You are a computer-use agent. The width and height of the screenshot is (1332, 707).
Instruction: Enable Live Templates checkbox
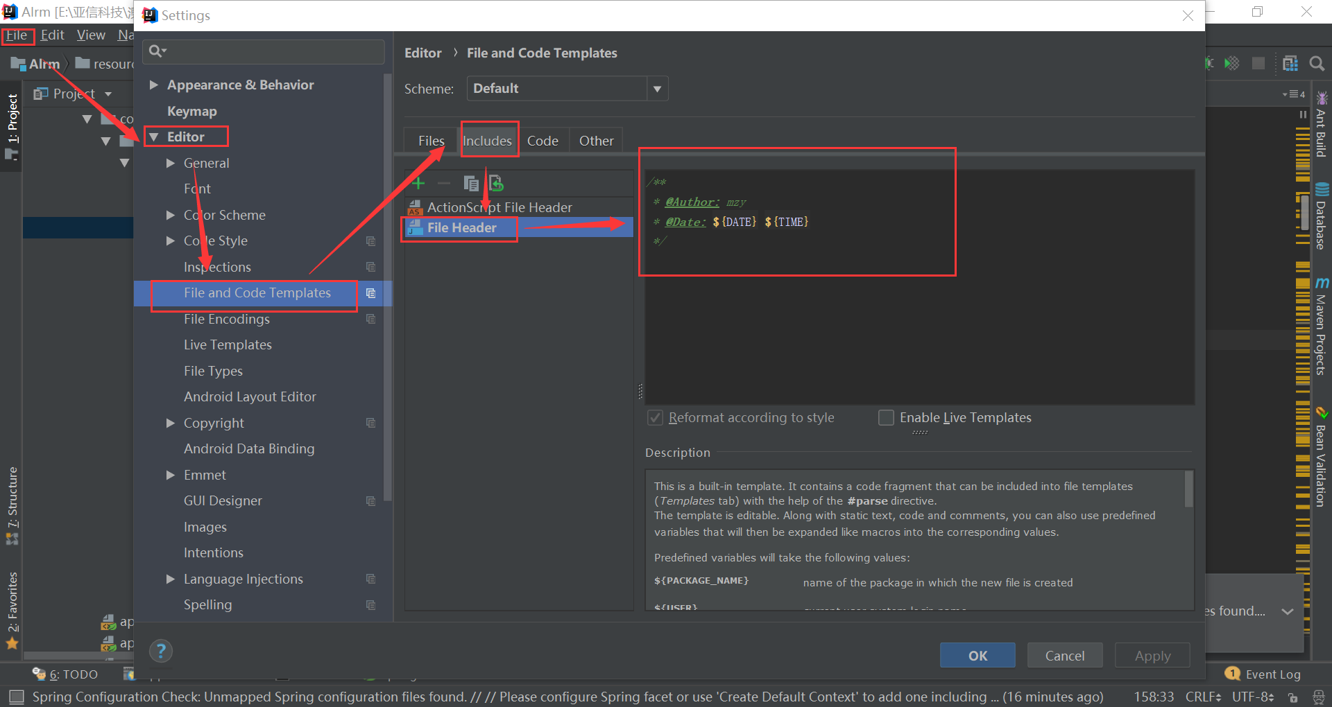(886, 417)
